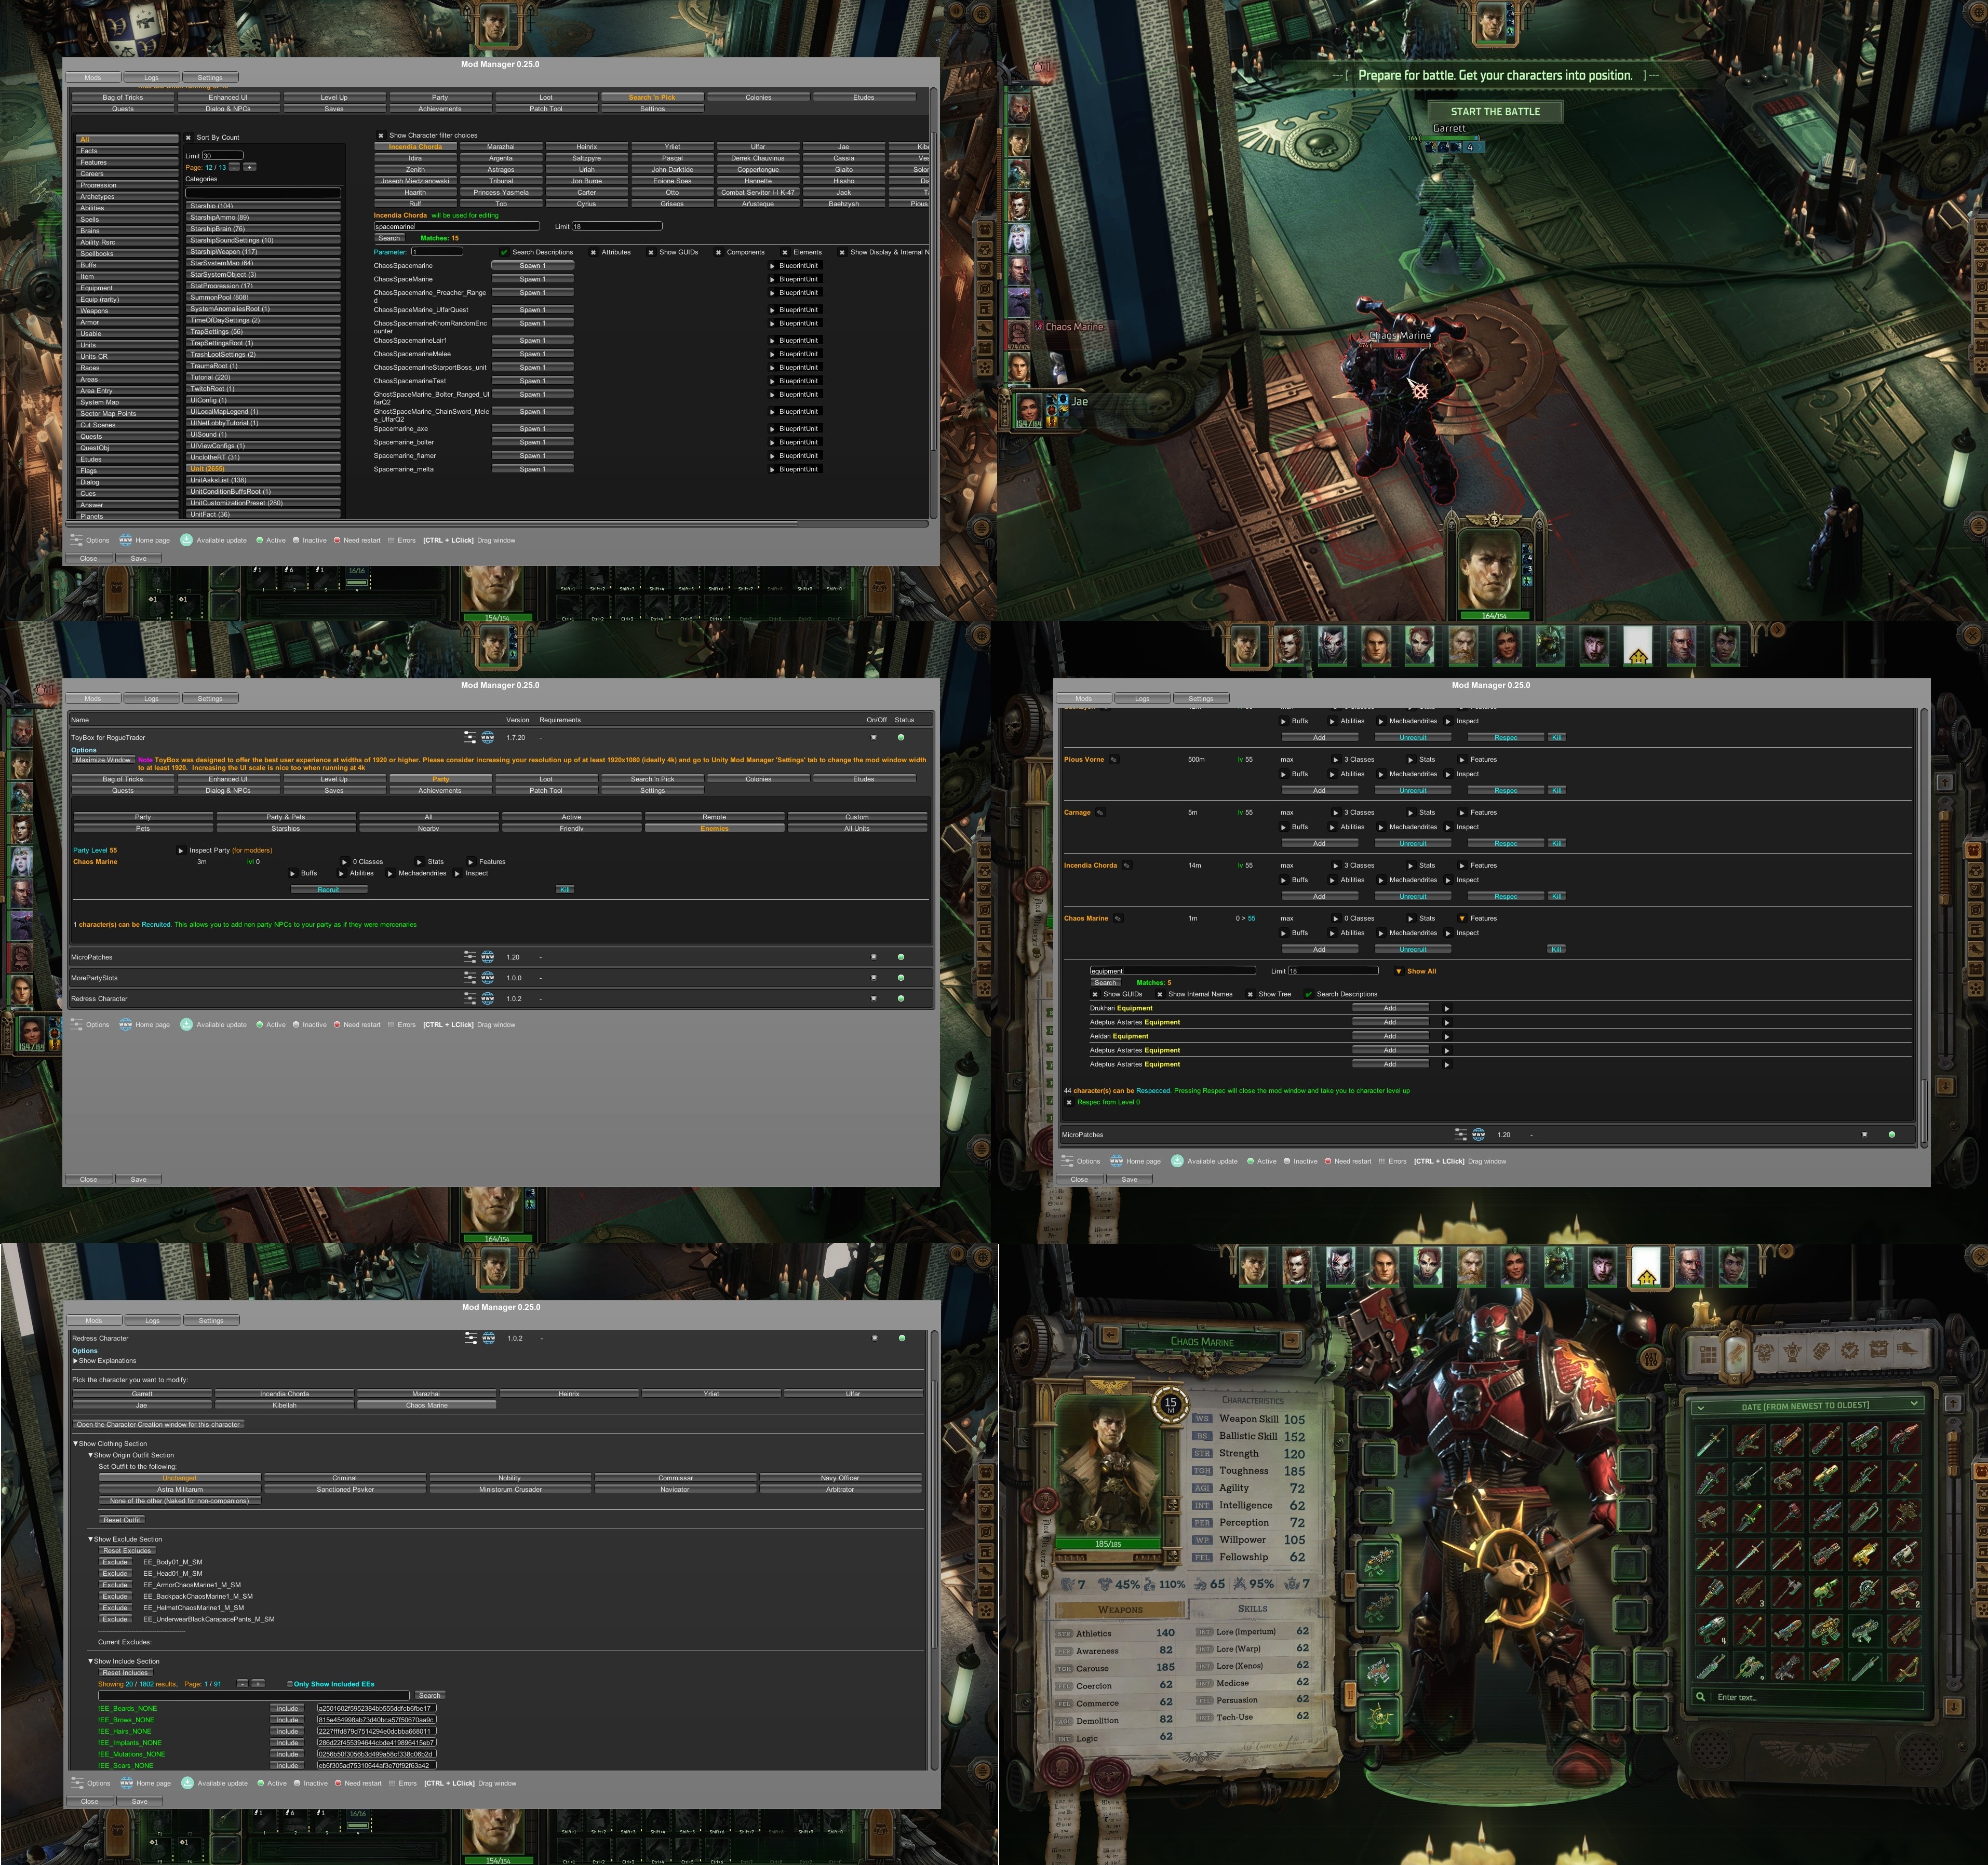1988x1865 pixels.
Task: Open MorePartySlots home page globe icon
Action: point(488,978)
